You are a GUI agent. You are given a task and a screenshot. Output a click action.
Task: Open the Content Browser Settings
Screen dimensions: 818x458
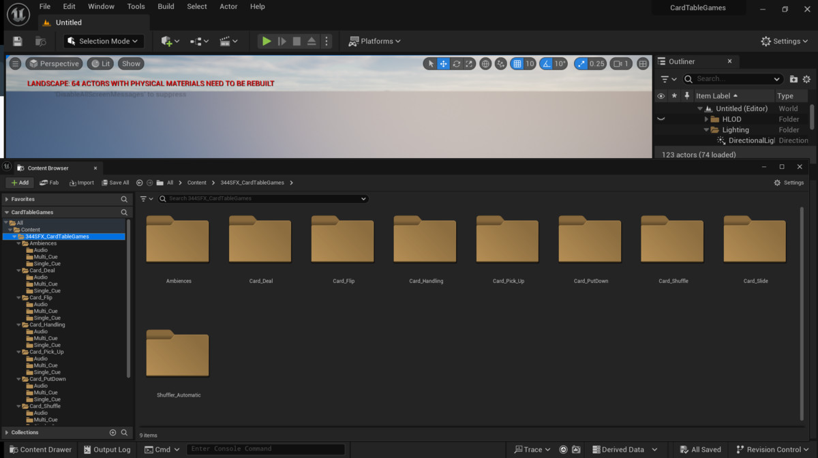click(789, 183)
